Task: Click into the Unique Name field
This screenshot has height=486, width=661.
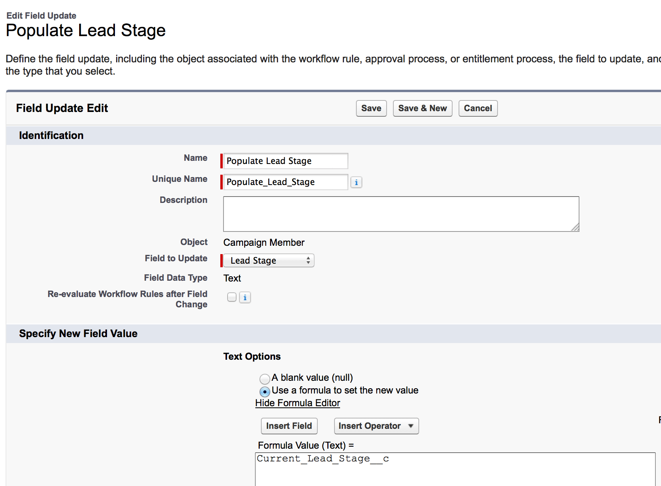Action: click(285, 182)
